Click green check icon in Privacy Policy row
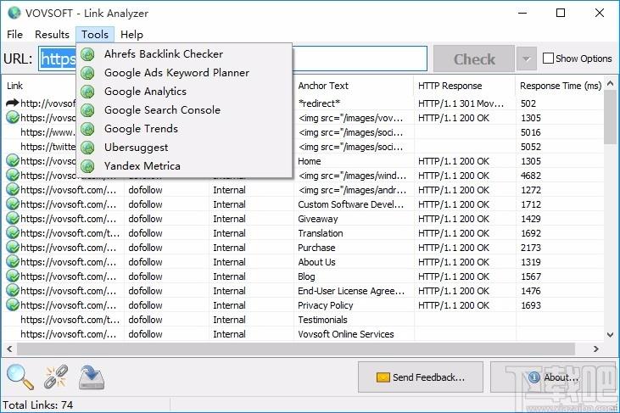This screenshot has width=620, height=413. (x=13, y=305)
